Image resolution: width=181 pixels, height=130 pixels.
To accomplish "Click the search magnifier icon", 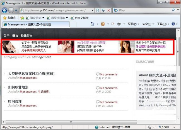I will 173,10.
